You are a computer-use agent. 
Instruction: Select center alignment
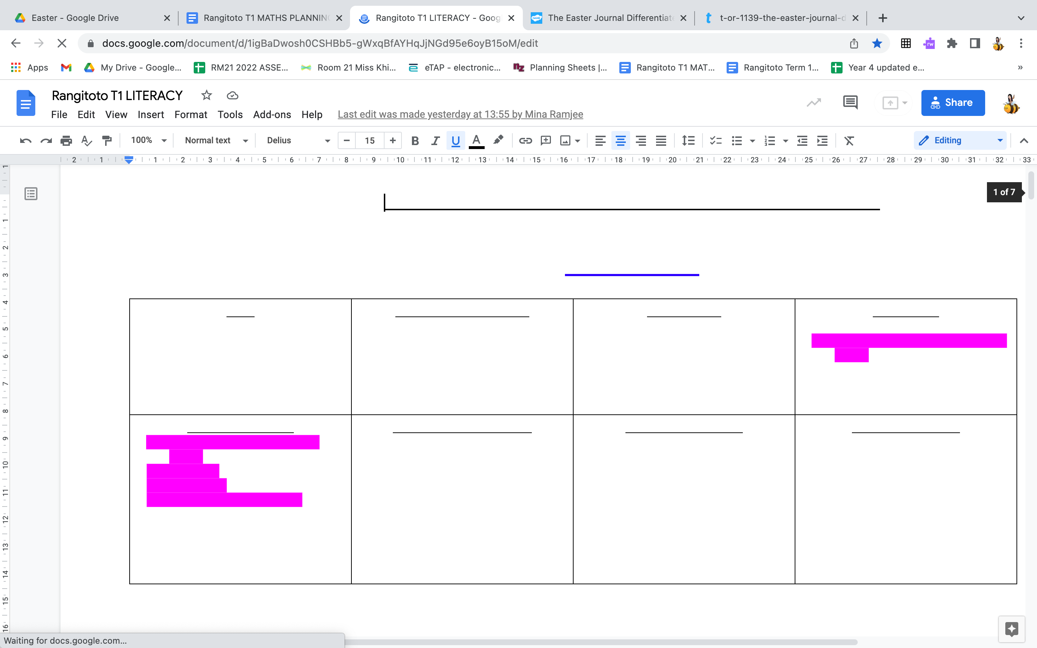click(x=620, y=140)
